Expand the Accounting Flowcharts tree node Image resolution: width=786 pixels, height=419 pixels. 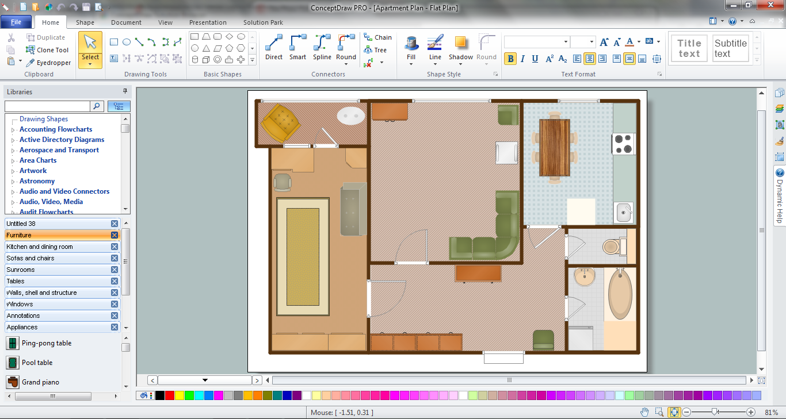coord(13,130)
